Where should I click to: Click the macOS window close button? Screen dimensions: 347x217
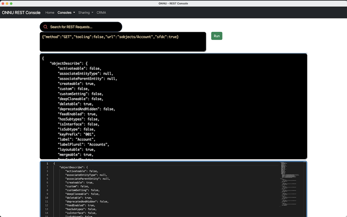click(3, 4)
